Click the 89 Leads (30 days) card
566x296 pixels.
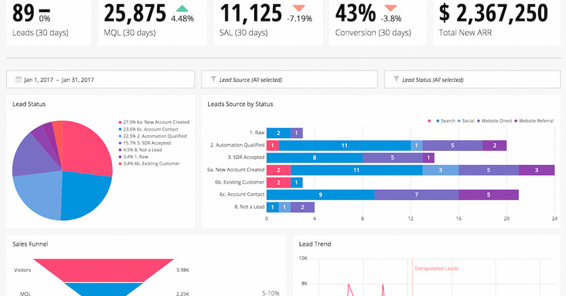point(49,22)
